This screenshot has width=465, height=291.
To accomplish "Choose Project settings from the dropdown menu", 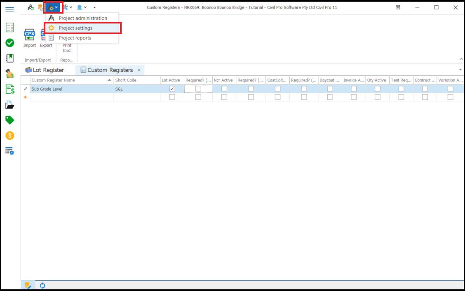I will click(75, 28).
